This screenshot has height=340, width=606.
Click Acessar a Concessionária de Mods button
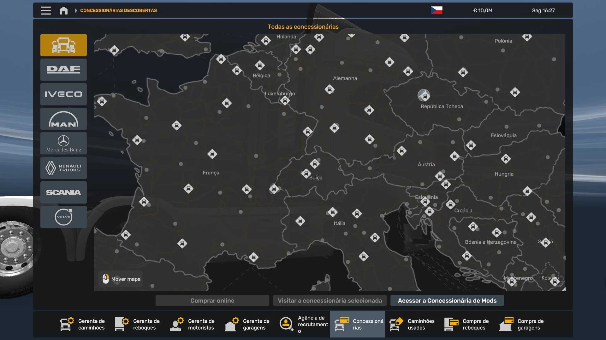447,301
